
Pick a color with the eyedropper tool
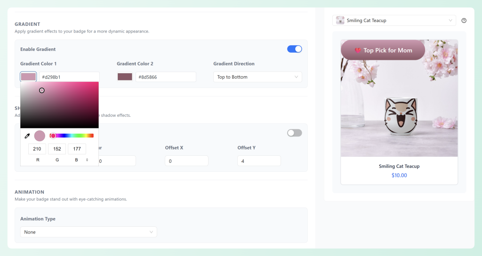point(27,136)
